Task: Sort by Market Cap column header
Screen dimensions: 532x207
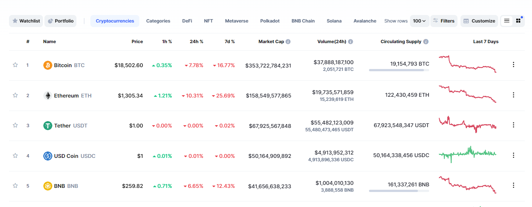Action: point(271,42)
